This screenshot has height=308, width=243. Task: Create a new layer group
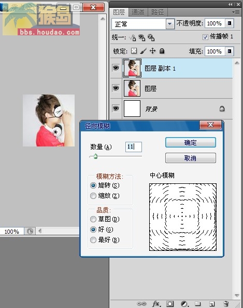(198, 304)
